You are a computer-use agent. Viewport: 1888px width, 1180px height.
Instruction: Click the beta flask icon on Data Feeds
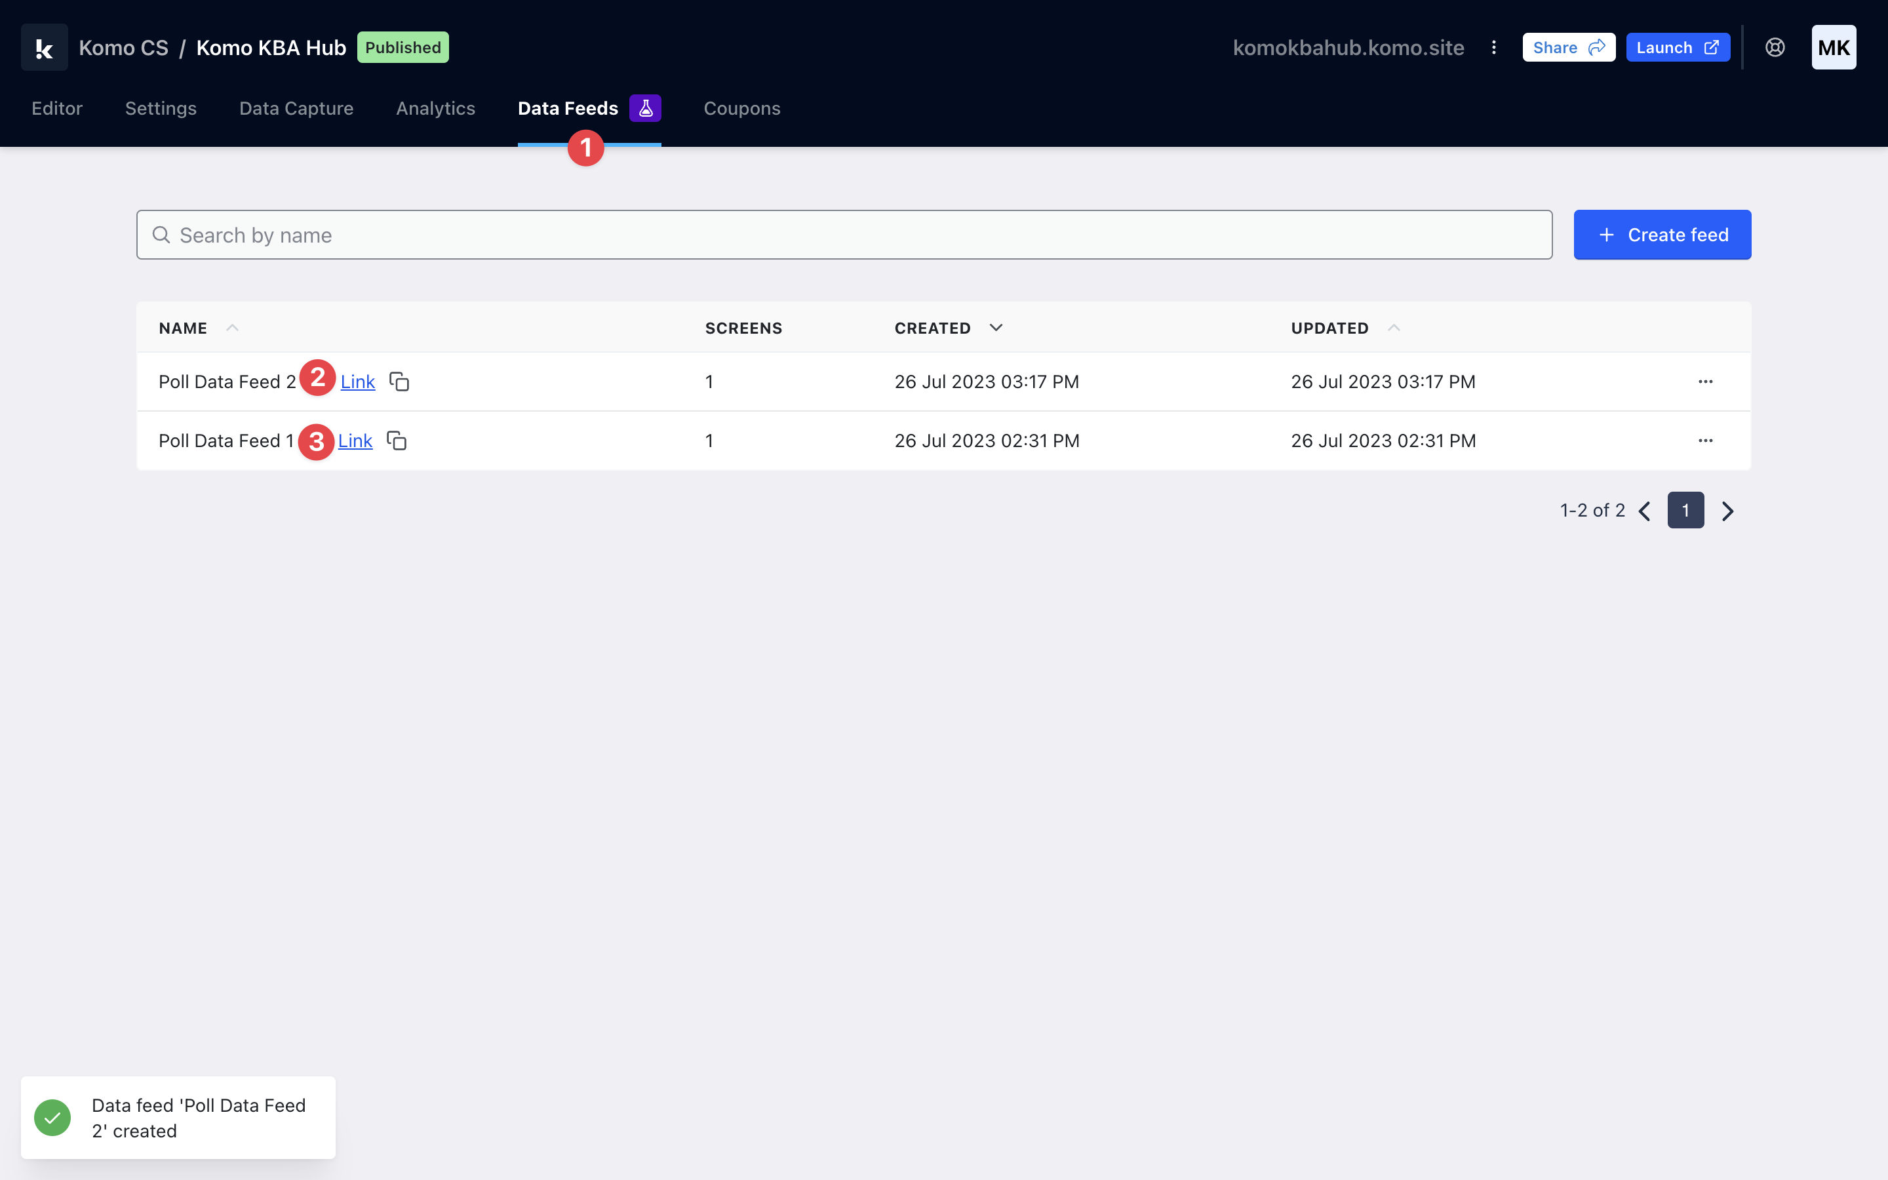click(x=645, y=108)
